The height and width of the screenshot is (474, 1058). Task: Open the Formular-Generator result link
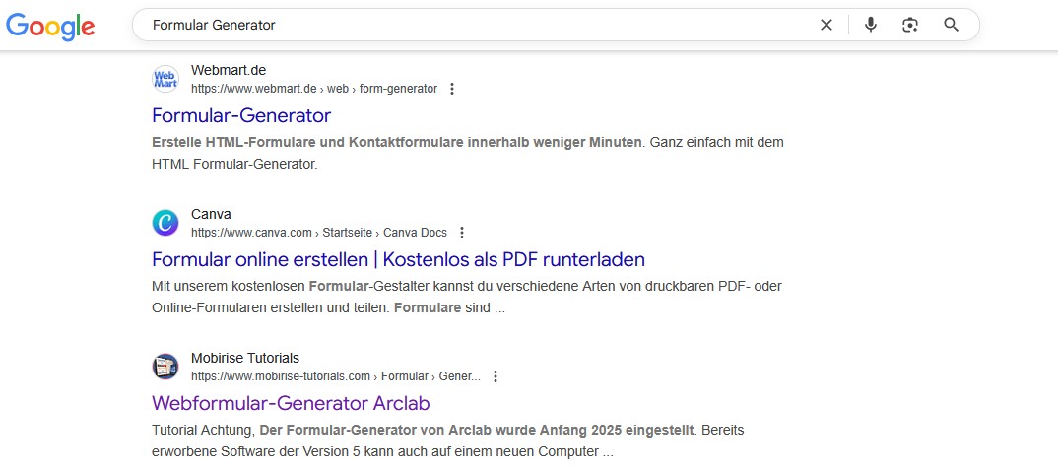coord(241,116)
